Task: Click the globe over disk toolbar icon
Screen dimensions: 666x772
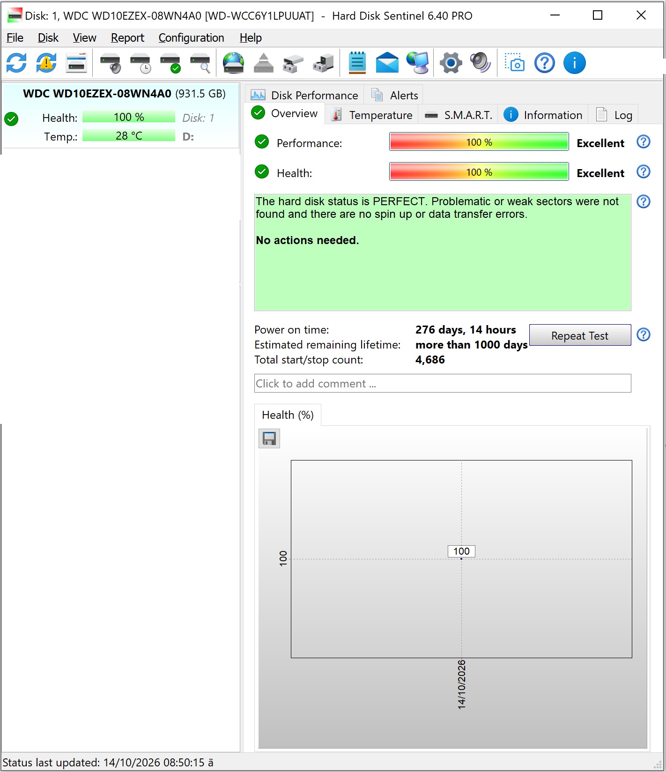Action: point(234,63)
